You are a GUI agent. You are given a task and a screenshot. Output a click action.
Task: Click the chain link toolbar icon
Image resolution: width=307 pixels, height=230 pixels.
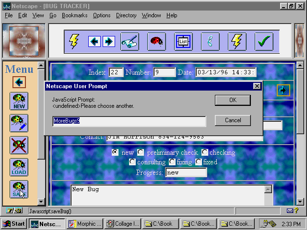pos(210,42)
